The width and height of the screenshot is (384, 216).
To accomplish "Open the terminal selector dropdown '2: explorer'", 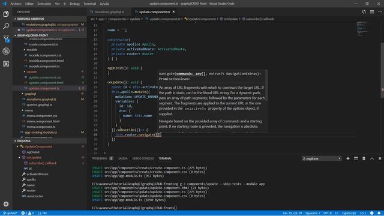I will click(x=322, y=158).
